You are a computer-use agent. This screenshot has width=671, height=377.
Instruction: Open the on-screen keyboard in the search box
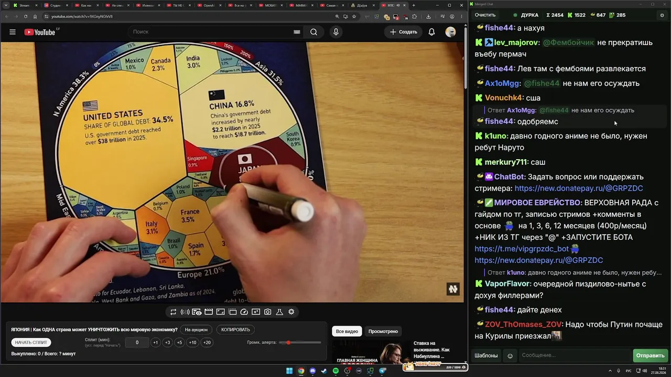tap(297, 32)
